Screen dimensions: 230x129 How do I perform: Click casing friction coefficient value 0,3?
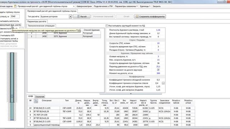(x=158, y=80)
